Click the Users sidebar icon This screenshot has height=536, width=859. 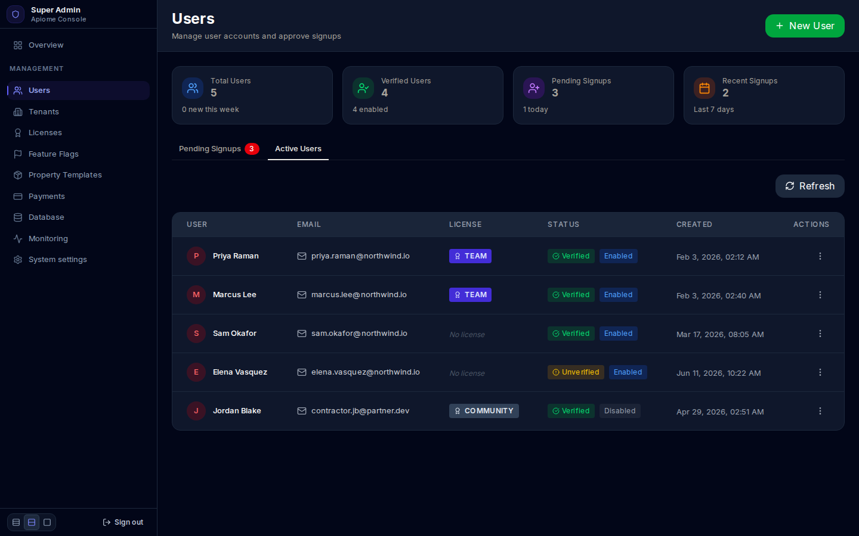point(18,91)
